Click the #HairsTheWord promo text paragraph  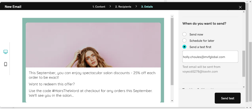91,93
